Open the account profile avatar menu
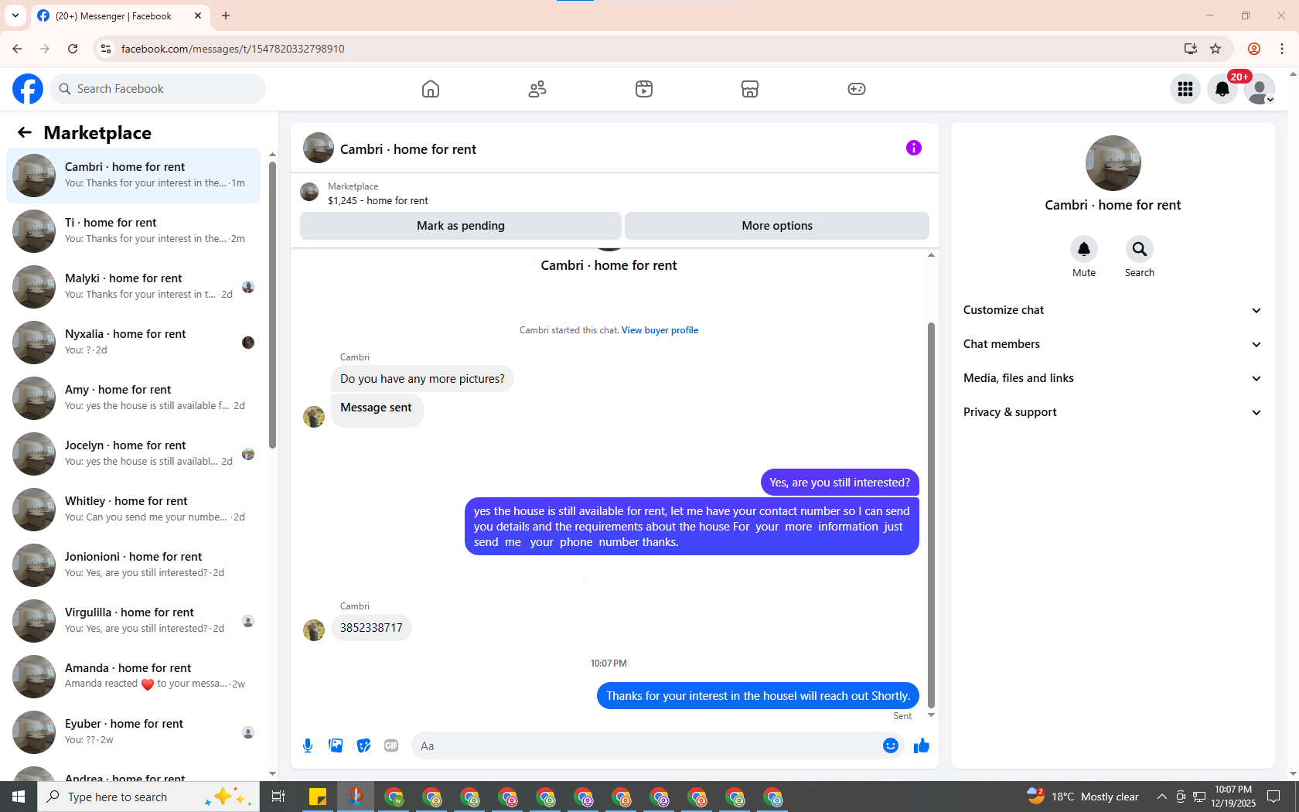Image resolution: width=1299 pixels, height=812 pixels. tap(1260, 89)
